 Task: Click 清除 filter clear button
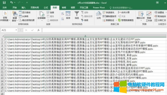tap(85, 12)
